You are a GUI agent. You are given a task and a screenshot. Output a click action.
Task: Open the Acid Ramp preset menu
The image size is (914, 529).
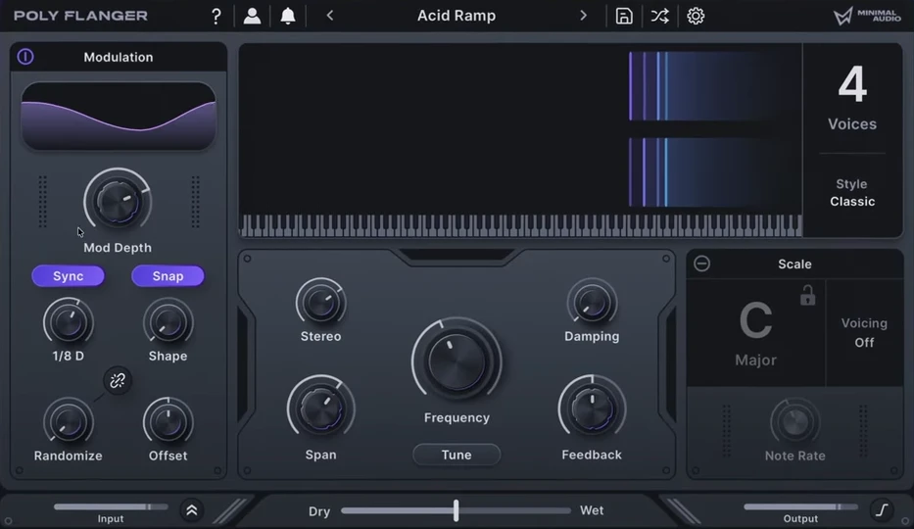pyautogui.click(x=457, y=16)
